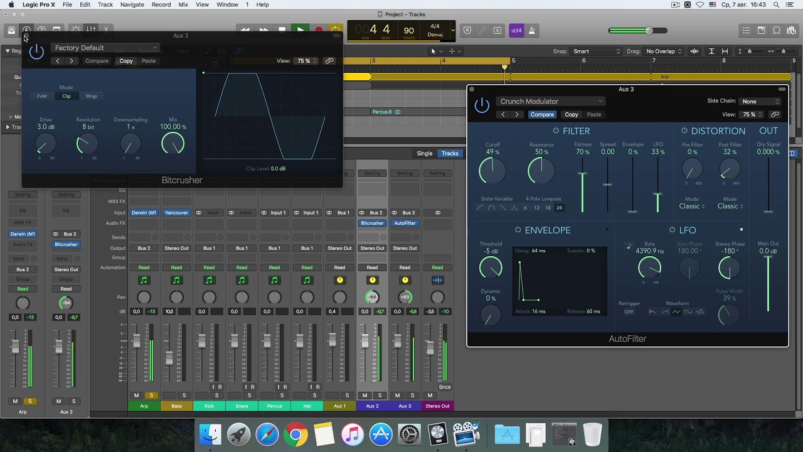Toggle the DISTORTION section power
The image size is (803, 452).
click(x=684, y=131)
